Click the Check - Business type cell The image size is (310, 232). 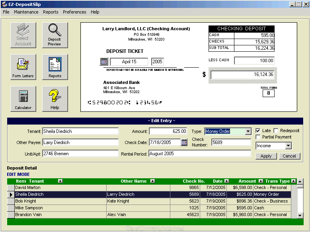coord(272,201)
